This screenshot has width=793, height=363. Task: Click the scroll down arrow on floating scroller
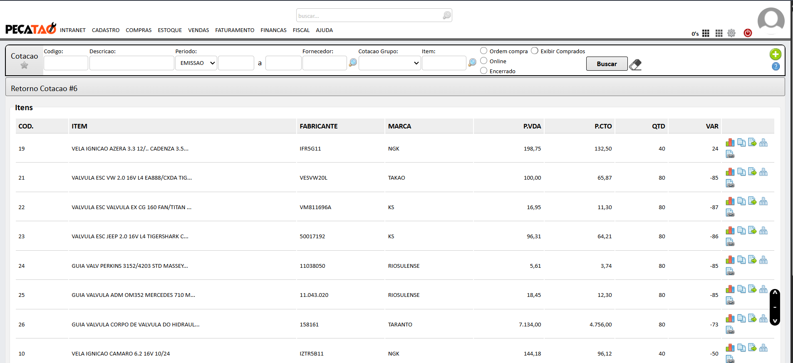coord(775,321)
